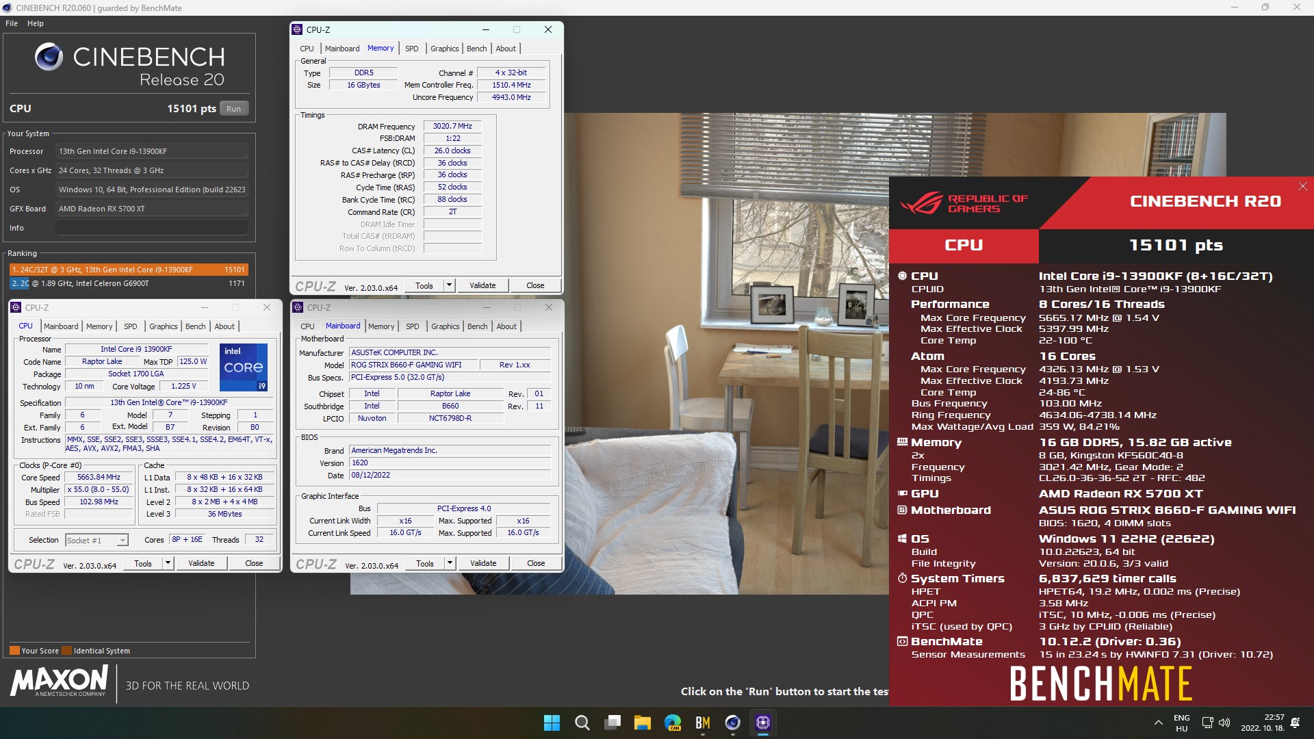Click the Processor field in Cinebench
1314x739 pixels.
[152, 151]
